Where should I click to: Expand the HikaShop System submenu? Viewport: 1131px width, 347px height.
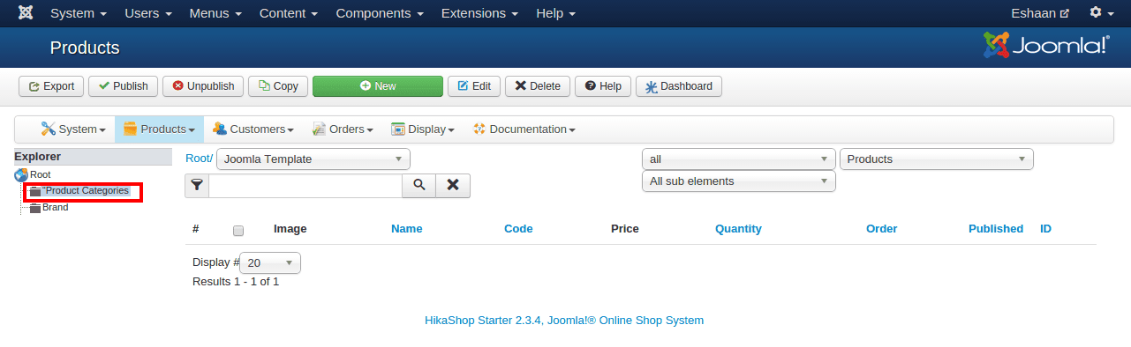tap(73, 129)
